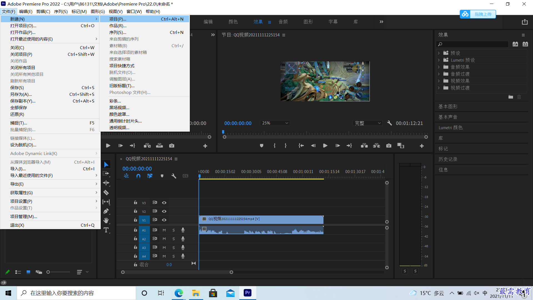Mark In point in Program monitor
This screenshot has height=300, width=533.
pyautogui.click(x=275, y=146)
